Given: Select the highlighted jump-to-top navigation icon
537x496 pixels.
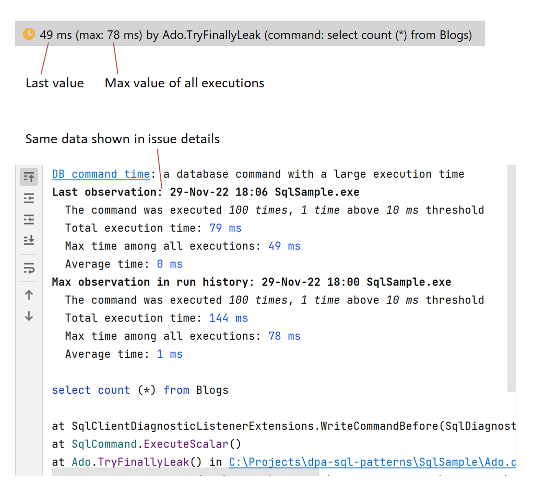Looking at the screenshot, I should click(28, 177).
